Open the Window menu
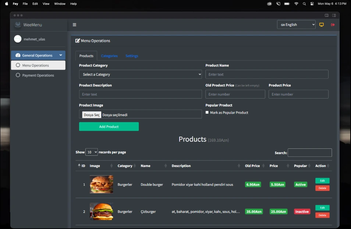351x229 pixels. point(60,4)
